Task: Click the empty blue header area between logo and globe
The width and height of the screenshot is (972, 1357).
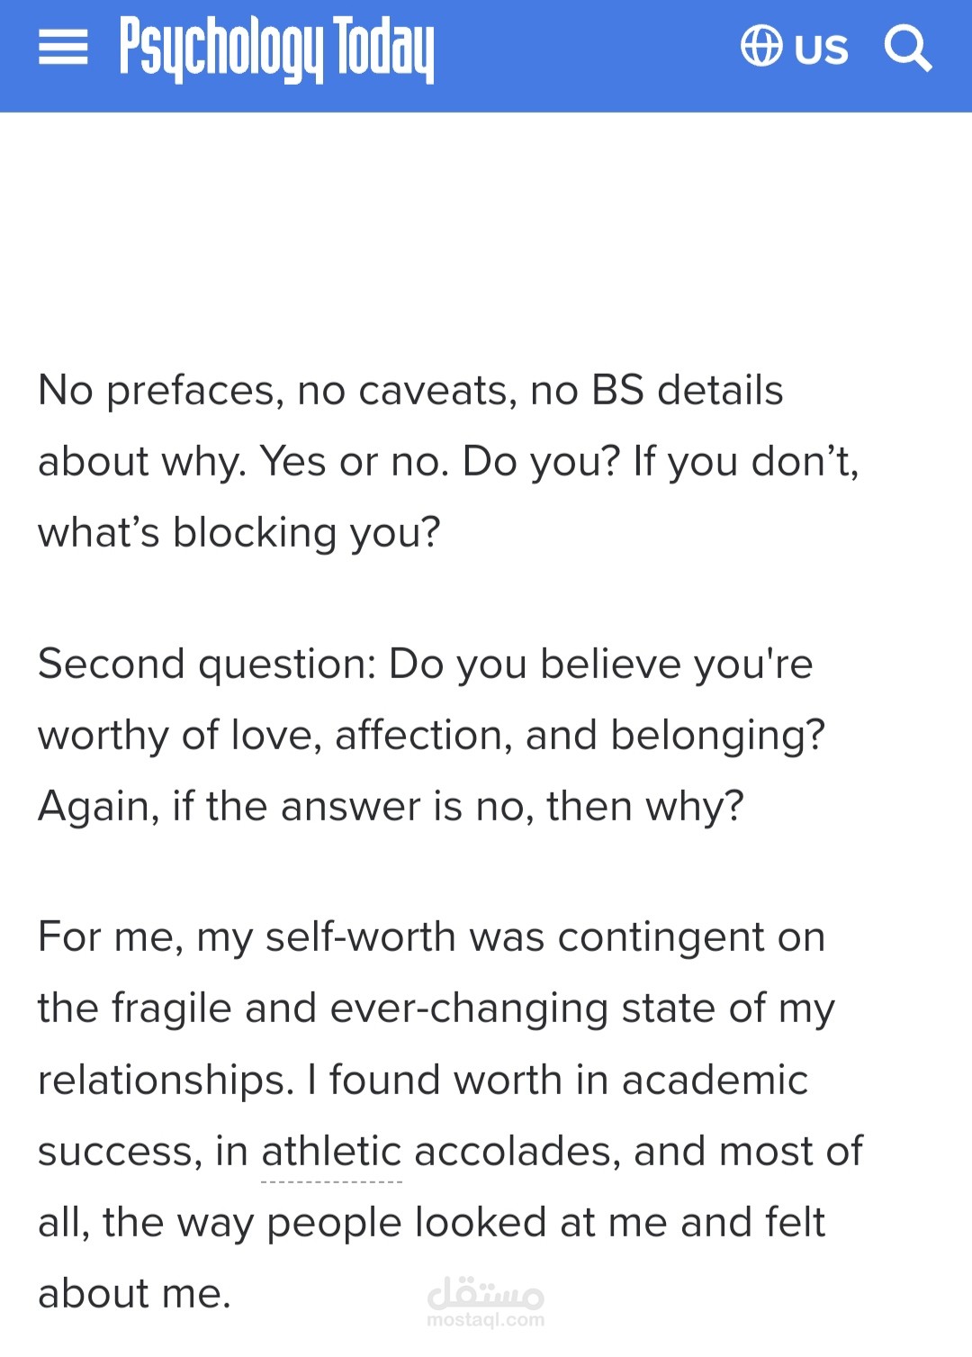Action: (585, 54)
